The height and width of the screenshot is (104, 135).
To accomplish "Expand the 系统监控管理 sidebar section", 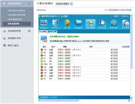I will pos(29,31).
